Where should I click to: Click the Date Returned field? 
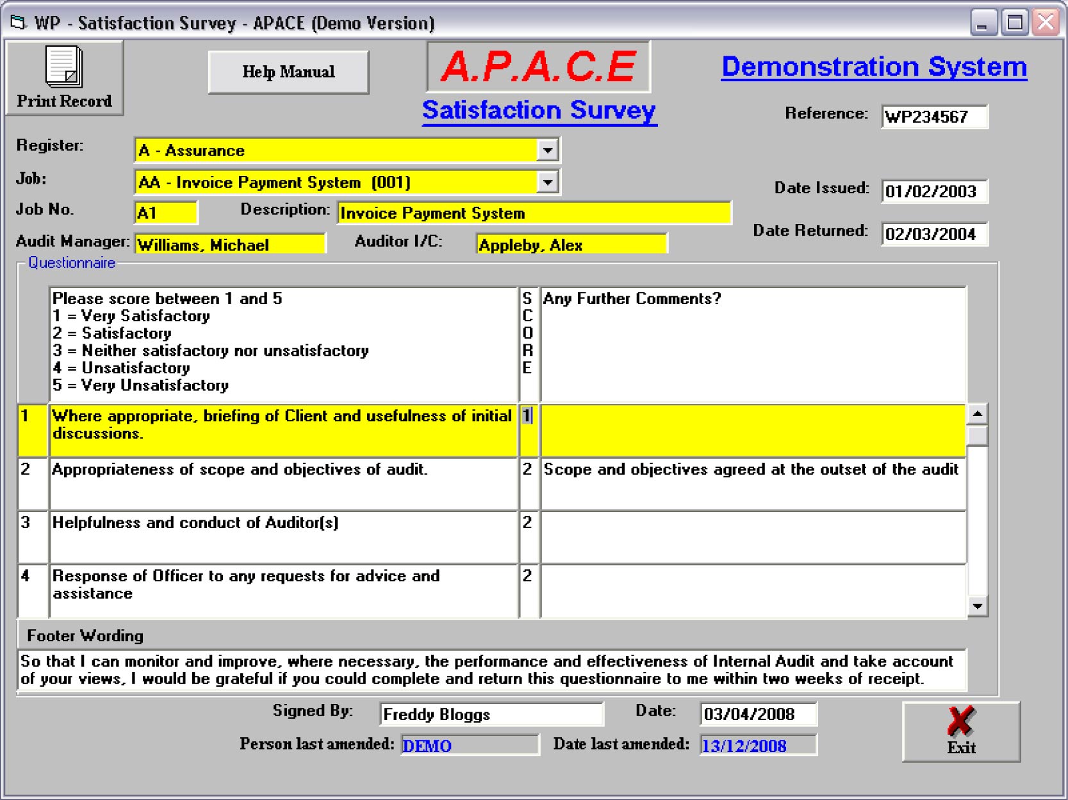[x=934, y=234]
